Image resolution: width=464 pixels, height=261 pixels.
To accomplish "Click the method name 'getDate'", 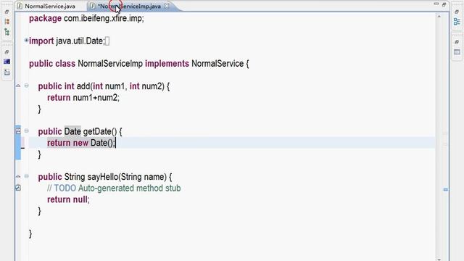I will pyautogui.click(x=97, y=131).
